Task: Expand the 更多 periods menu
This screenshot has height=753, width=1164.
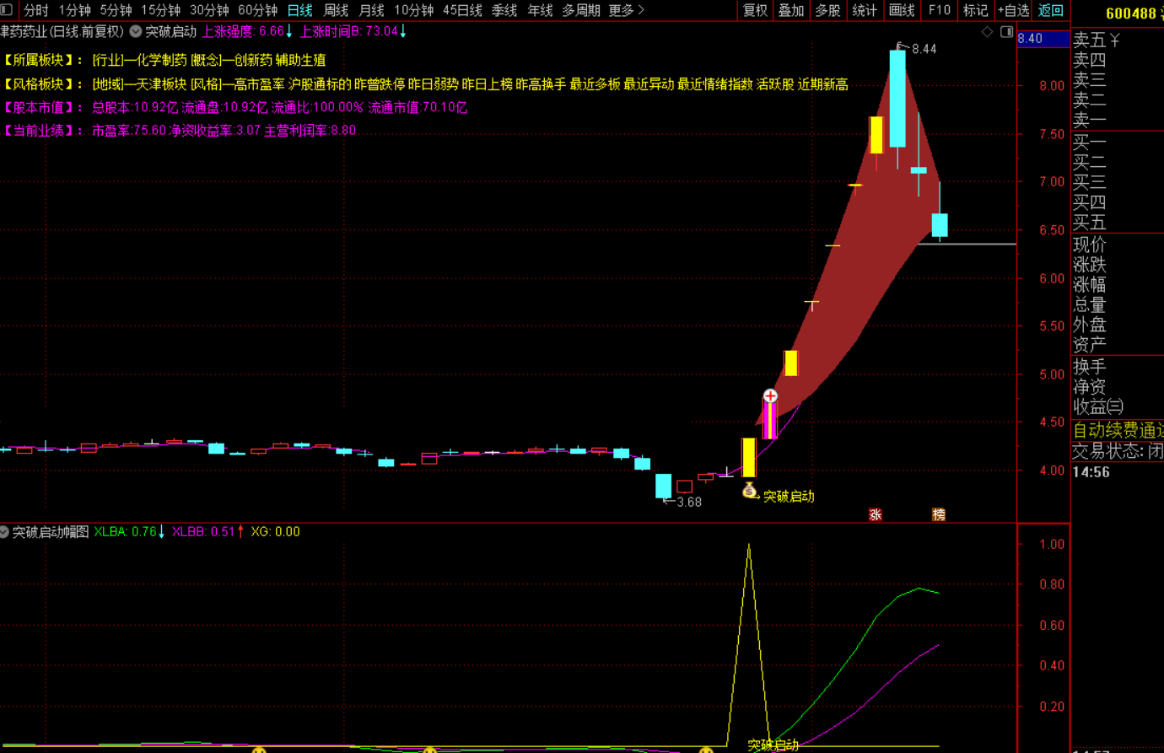Action: pos(626,10)
